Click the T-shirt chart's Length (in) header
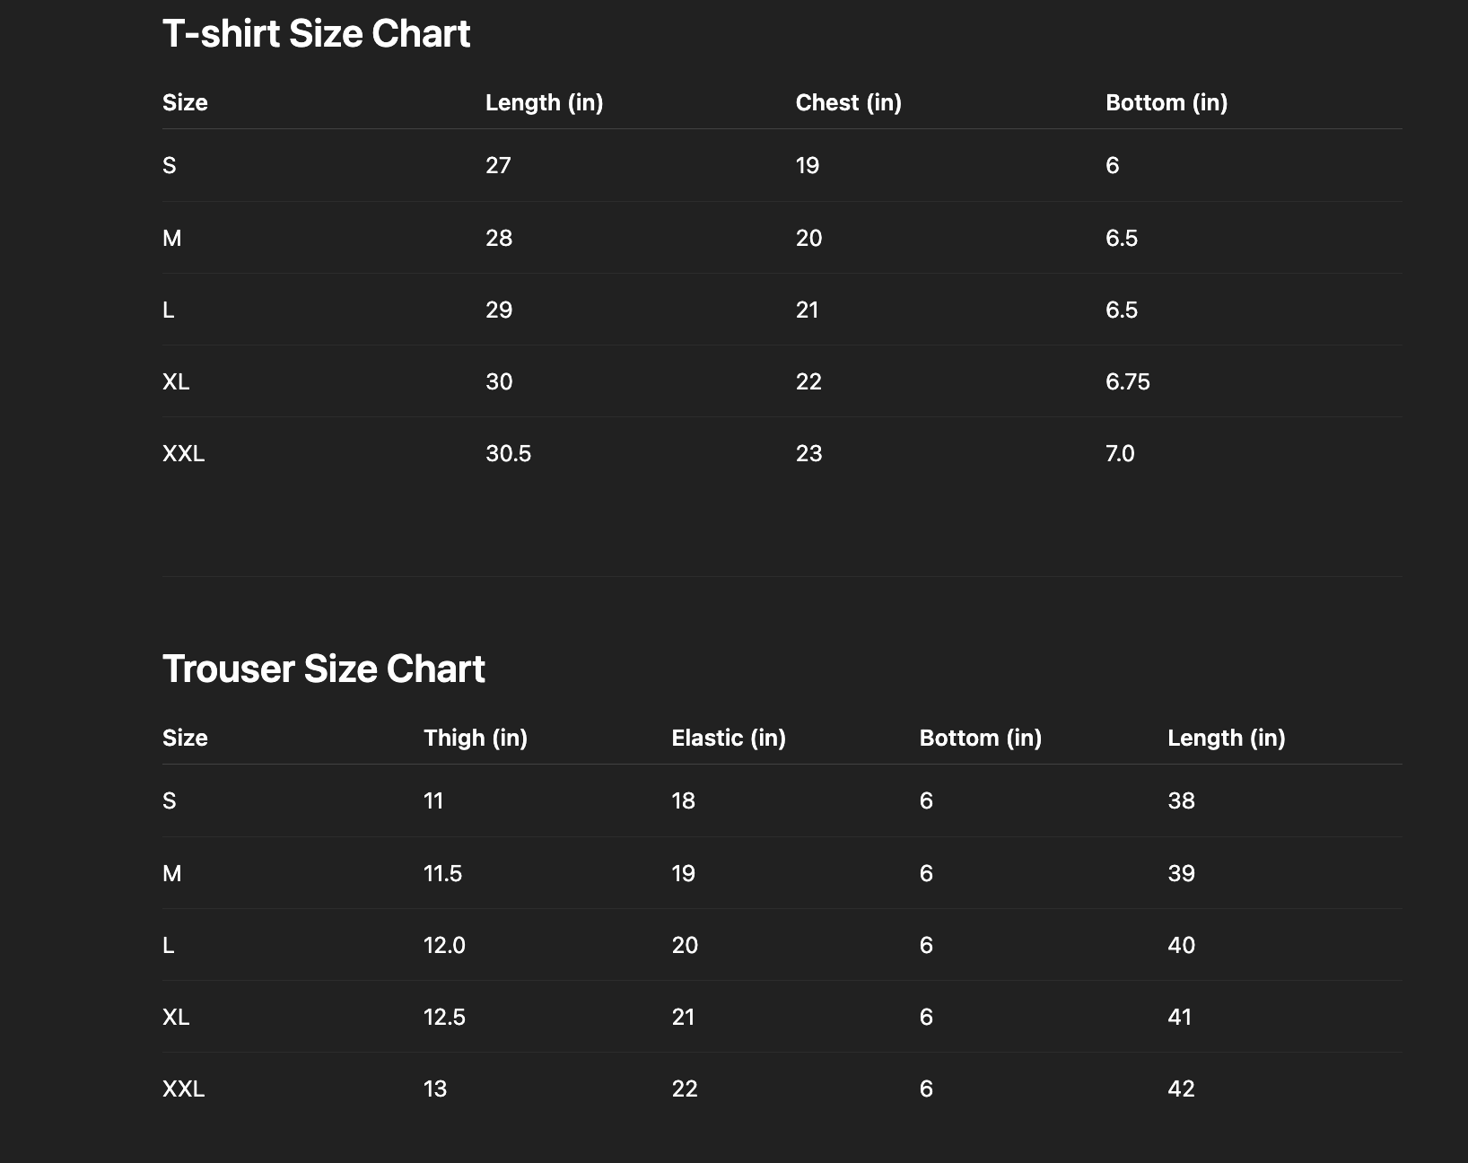The image size is (1468, 1163). pyautogui.click(x=544, y=103)
